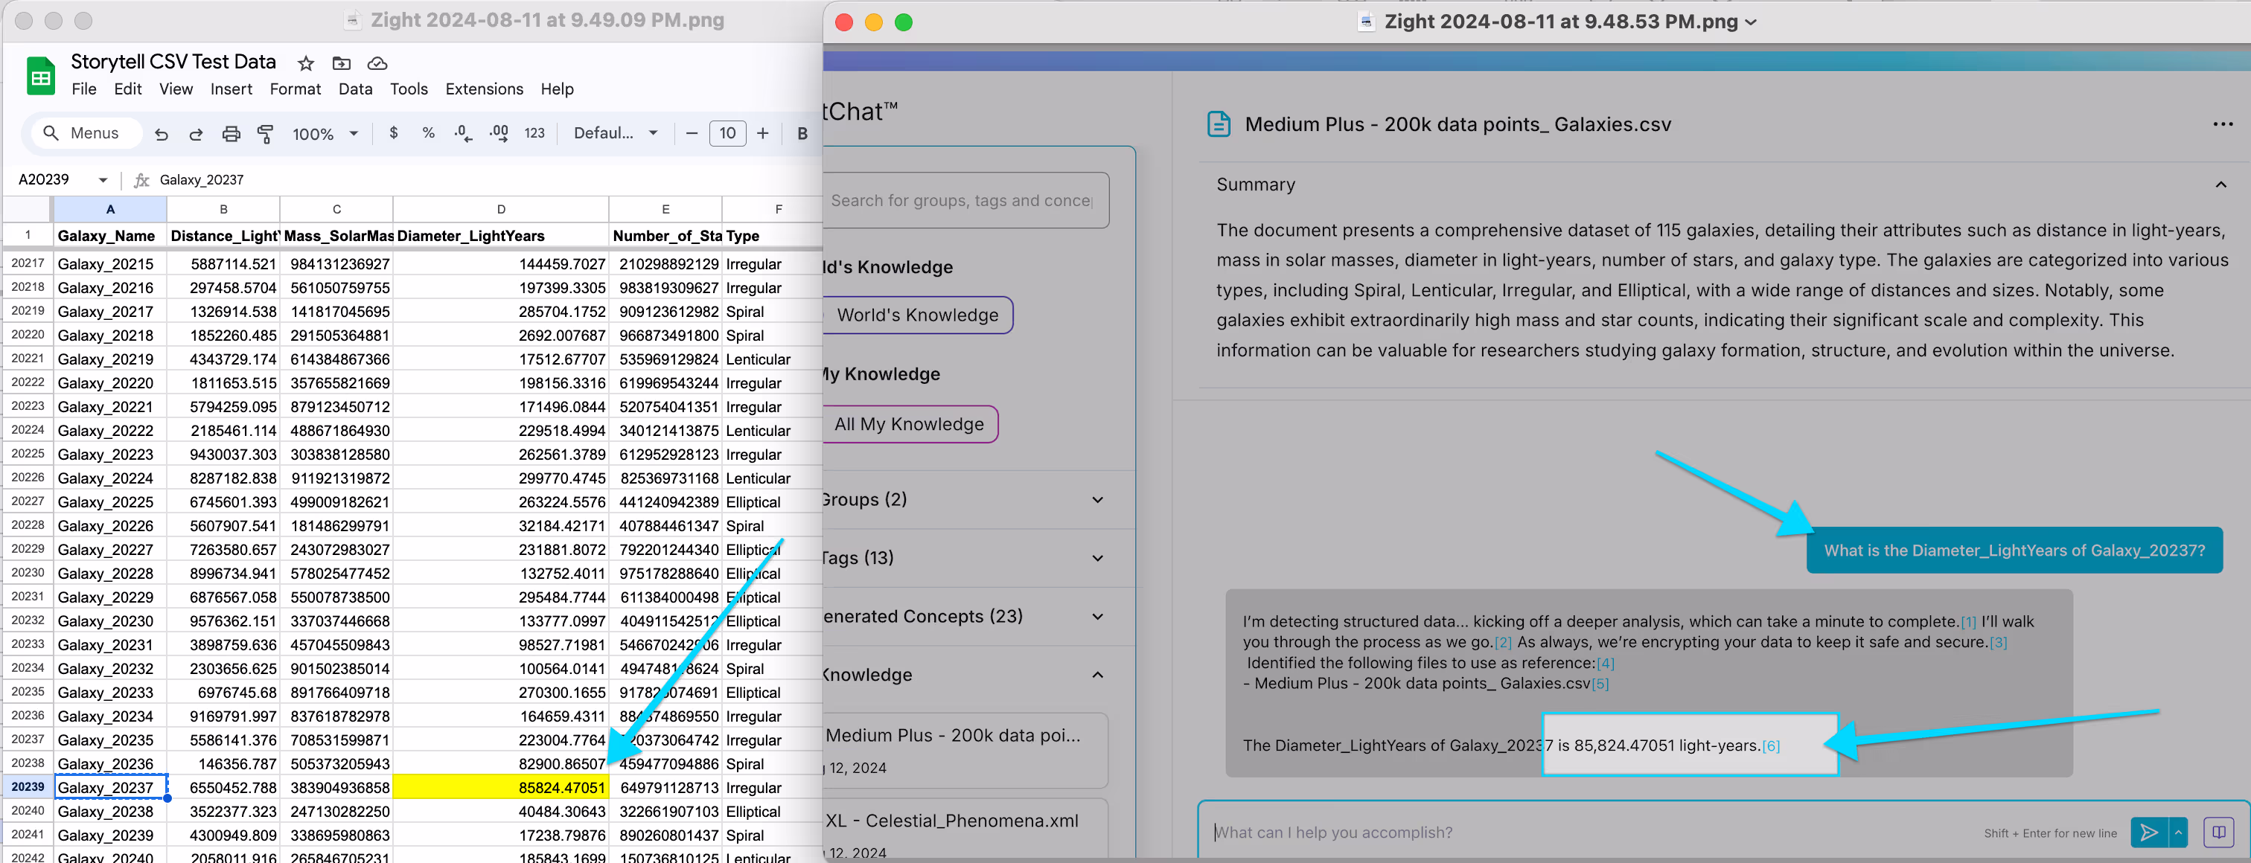Screen dimensions: 2251x863
Task: Click the chat input What can I help
Action: coord(1591,832)
